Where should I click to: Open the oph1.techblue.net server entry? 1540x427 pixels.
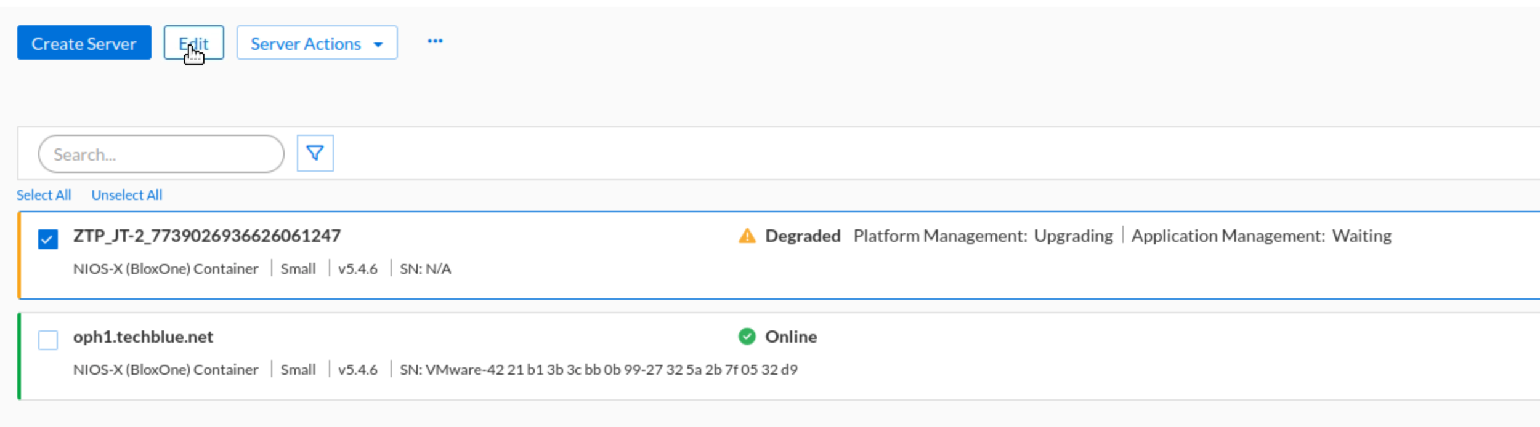pyautogui.click(x=143, y=337)
